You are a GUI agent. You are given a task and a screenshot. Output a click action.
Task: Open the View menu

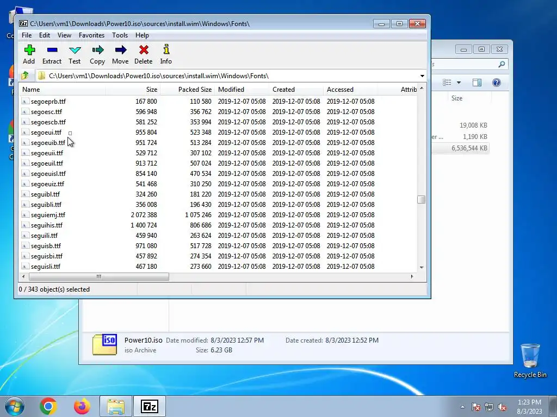click(64, 35)
